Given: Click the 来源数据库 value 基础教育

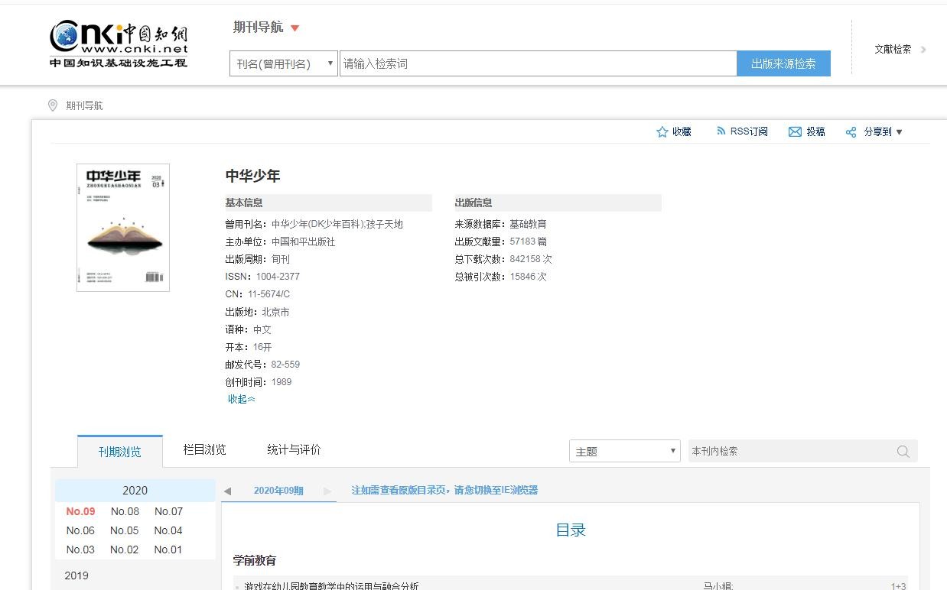Looking at the screenshot, I should (x=528, y=224).
